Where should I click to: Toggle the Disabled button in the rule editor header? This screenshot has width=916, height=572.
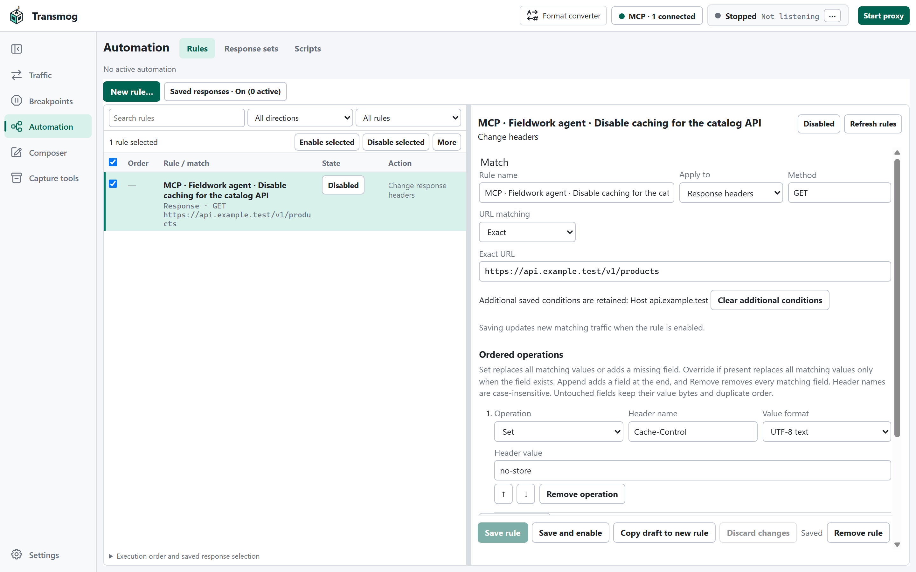coord(818,124)
